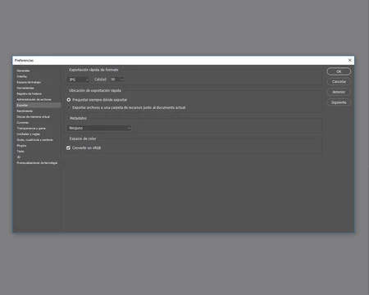Open the 3D preferences category
Image resolution: width=369 pixels, height=295 pixels.
19,157
